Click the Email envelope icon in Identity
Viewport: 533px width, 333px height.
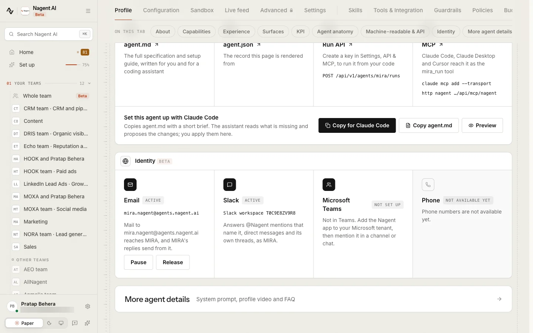130,185
